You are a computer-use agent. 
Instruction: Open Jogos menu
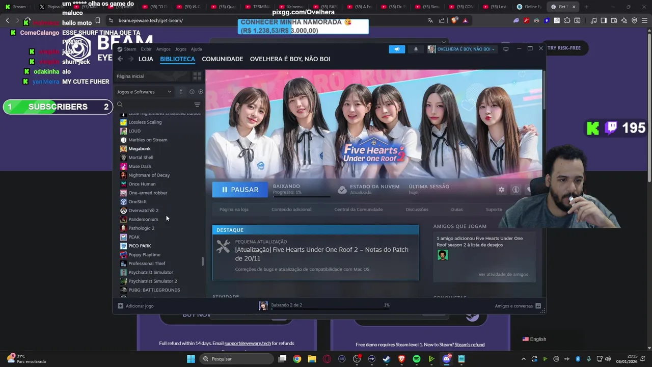(x=181, y=49)
